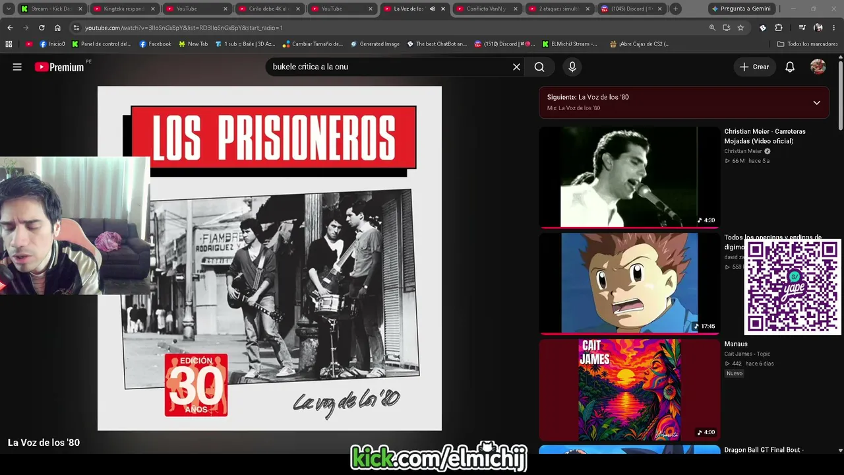Play the anime openings video thumbnail
This screenshot has height=475, width=844.
tap(629, 283)
